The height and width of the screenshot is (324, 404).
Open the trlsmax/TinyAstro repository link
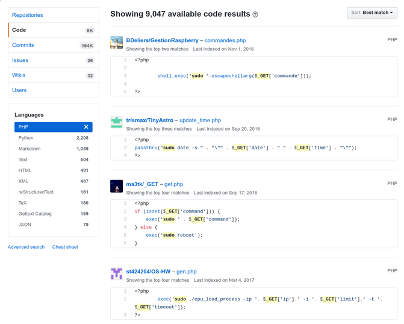pos(150,120)
